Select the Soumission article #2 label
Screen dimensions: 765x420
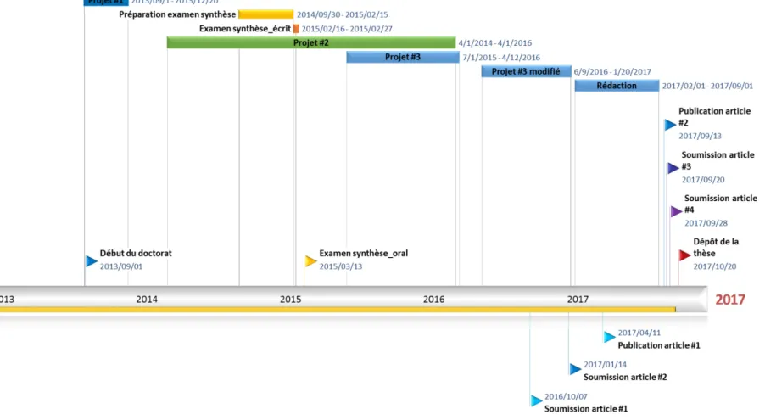pyautogui.click(x=625, y=377)
